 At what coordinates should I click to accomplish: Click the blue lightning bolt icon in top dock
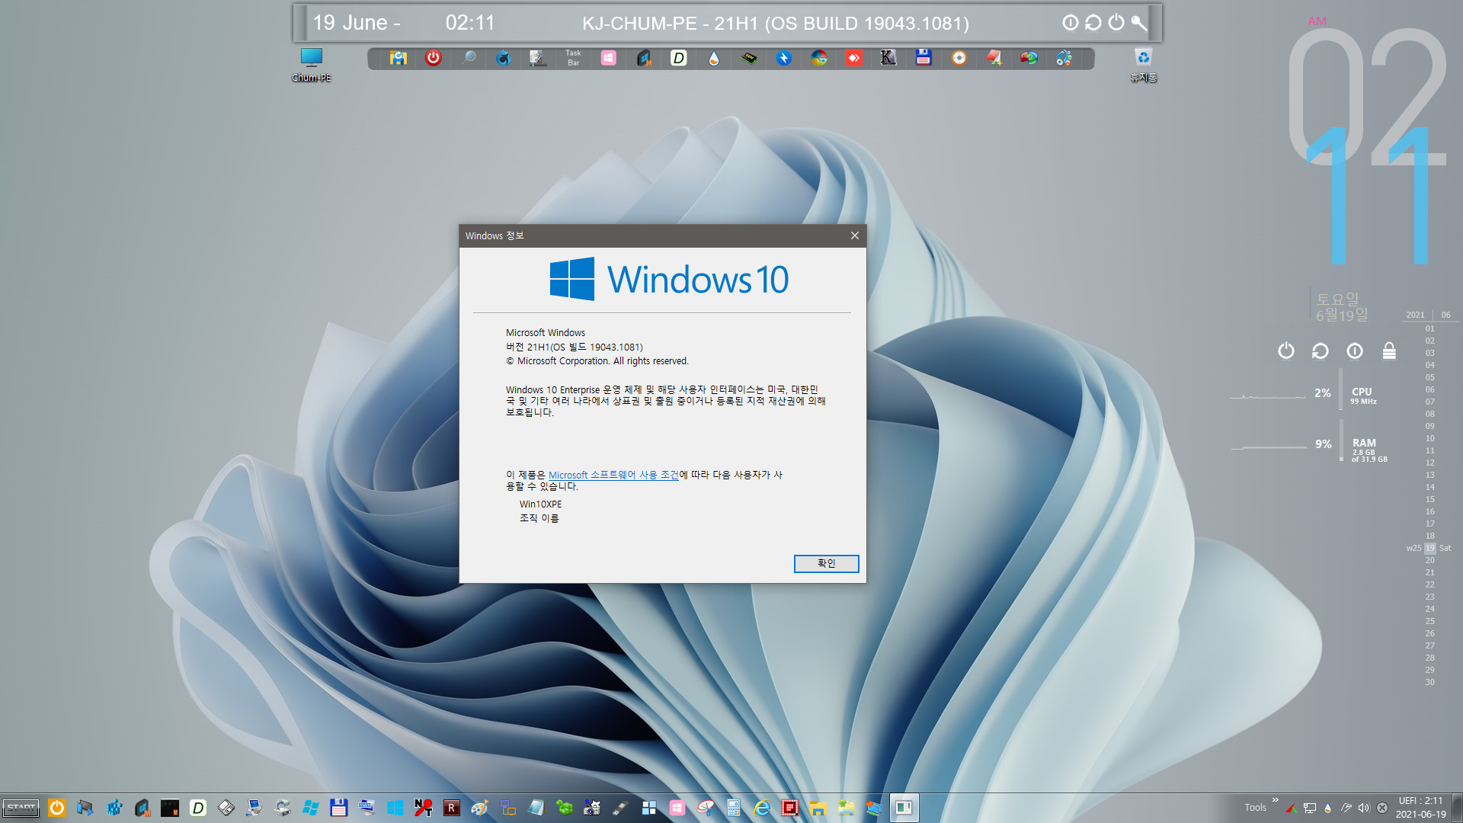coord(784,58)
